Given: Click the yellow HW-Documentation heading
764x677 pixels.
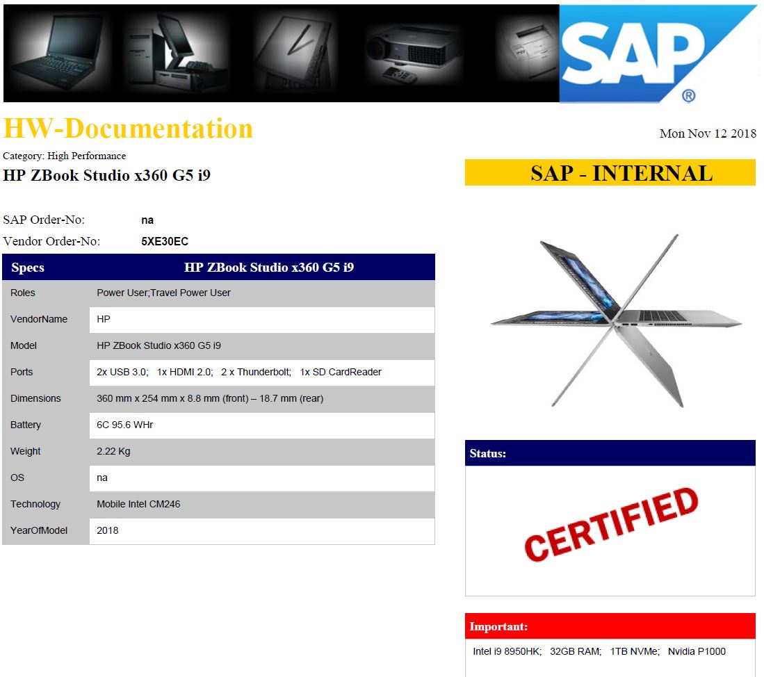Looking at the screenshot, I should tap(128, 129).
